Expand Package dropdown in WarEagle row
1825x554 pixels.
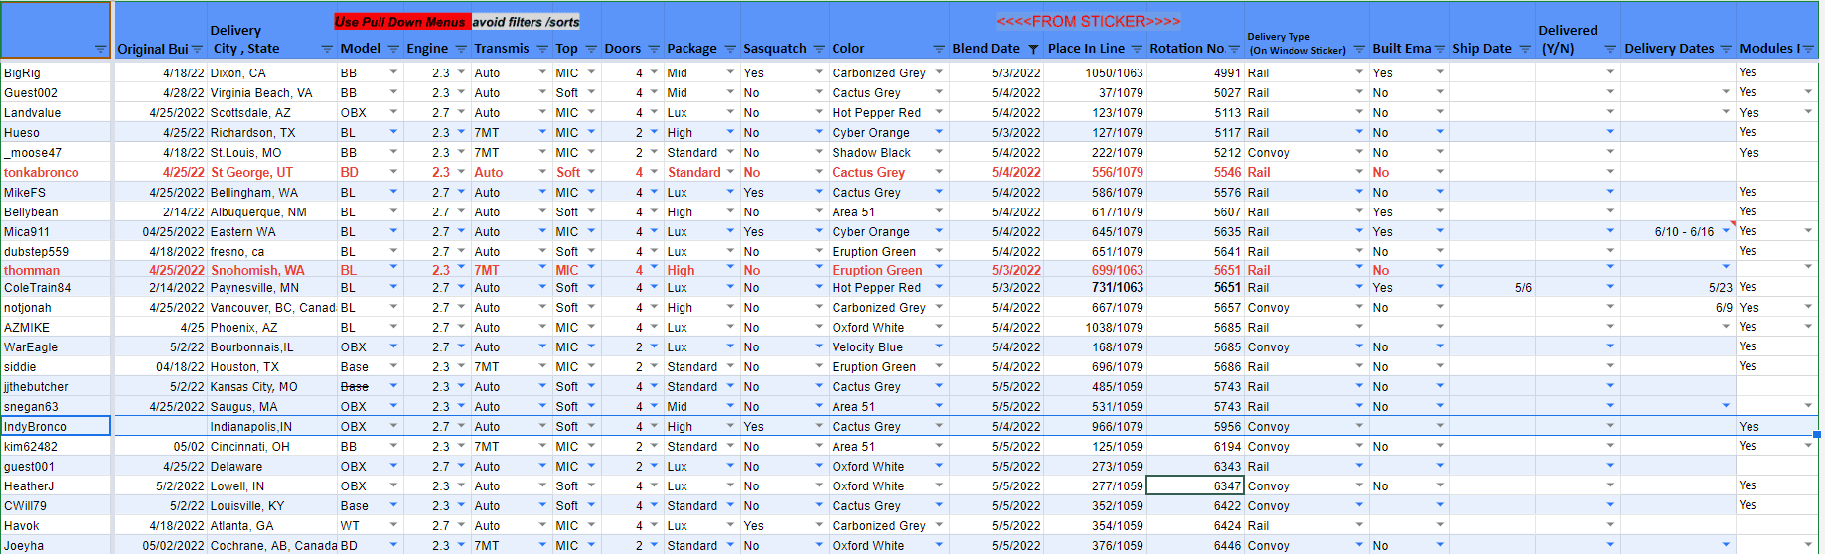[730, 346]
